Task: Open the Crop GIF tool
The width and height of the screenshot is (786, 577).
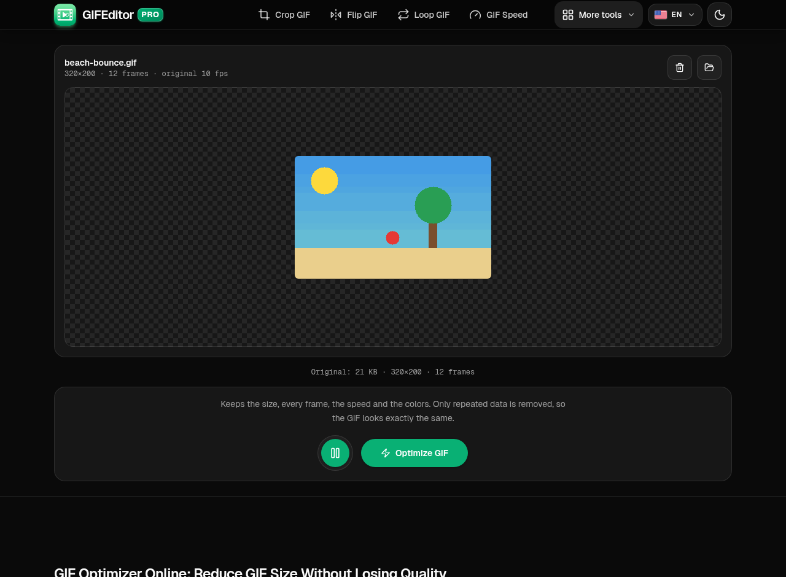Action: tap(284, 15)
